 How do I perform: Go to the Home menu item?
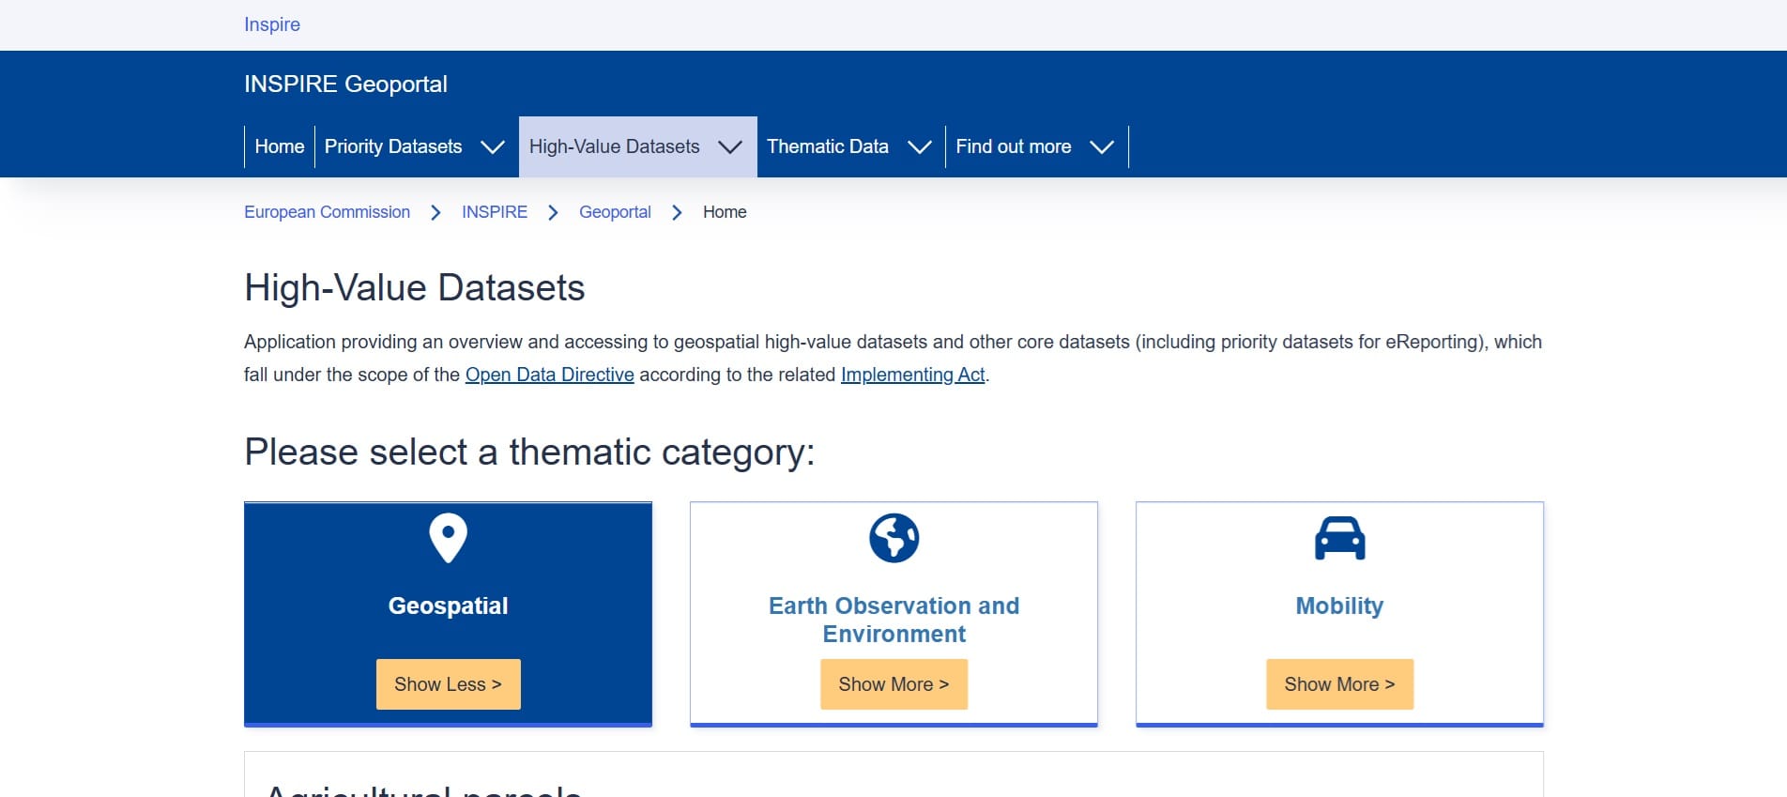click(x=280, y=146)
